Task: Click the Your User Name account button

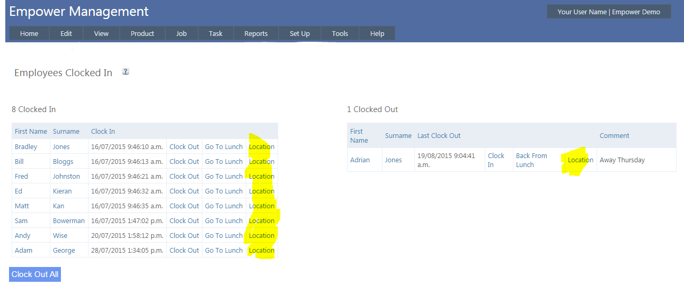Action: pyautogui.click(x=609, y=12)
